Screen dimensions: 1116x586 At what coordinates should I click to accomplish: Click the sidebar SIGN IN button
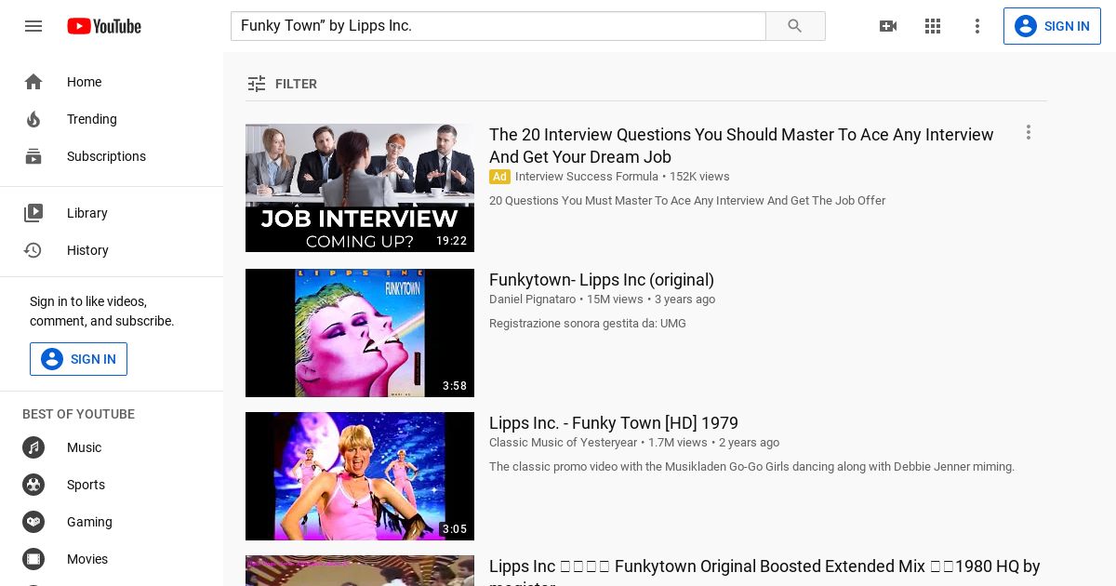pos(78,359)
